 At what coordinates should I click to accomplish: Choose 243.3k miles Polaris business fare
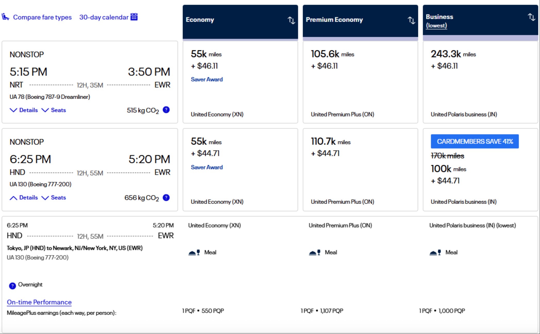pyautogui.click(x=480, y=82)
